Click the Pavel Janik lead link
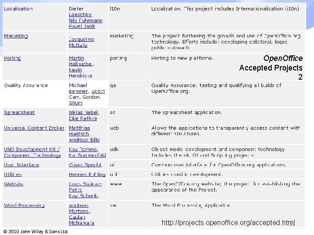 [x=82, y=27]
